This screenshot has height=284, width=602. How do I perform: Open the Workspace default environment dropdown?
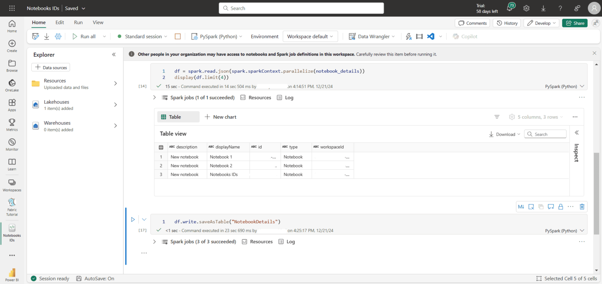click(310, 36)
